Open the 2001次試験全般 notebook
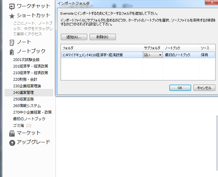Image resolution: width=218 pixels, height=177 pixels. tap(26, 59)
